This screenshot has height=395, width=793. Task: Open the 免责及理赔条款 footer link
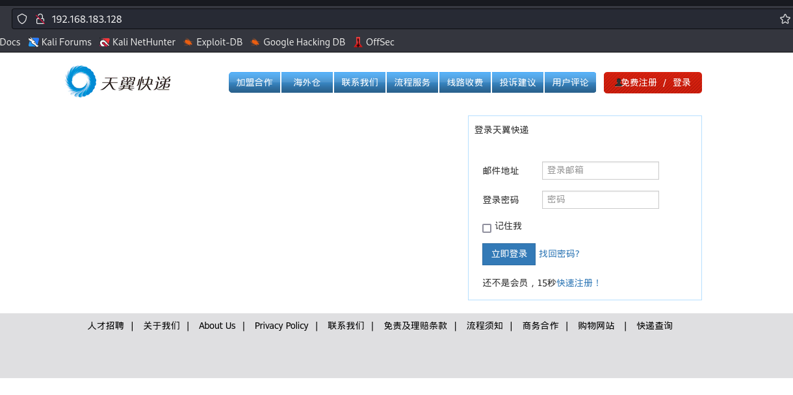pos(415,326)
